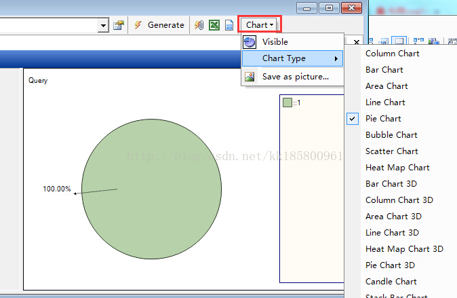
Task: Click the Save as picture image icon
Action: coord(250,77)
